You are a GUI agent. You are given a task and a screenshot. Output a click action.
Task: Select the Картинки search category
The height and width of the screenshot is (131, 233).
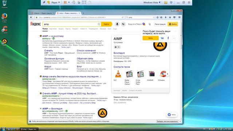point(53,29)
